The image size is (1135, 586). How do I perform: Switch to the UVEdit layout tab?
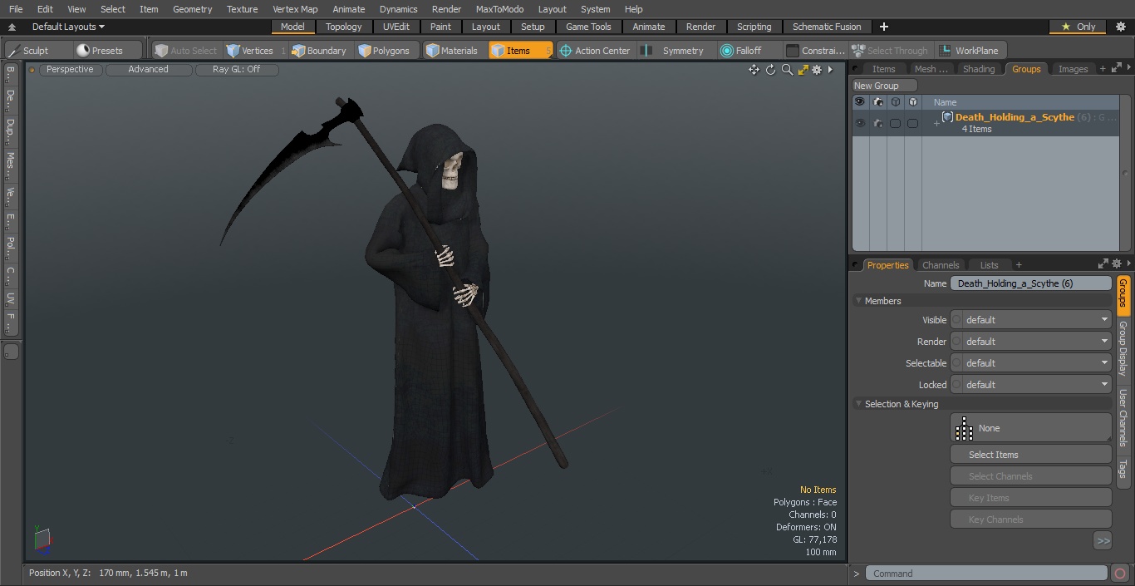click(x=396, y=27)
